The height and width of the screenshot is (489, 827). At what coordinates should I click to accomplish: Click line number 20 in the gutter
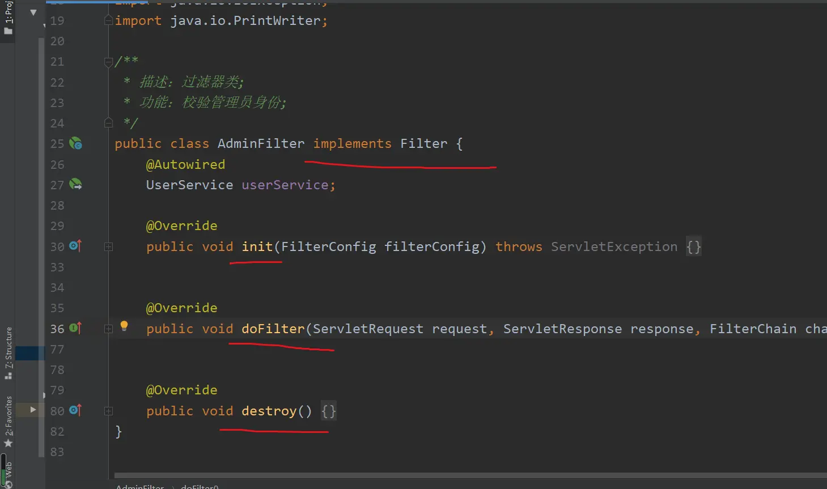[57, 41]
